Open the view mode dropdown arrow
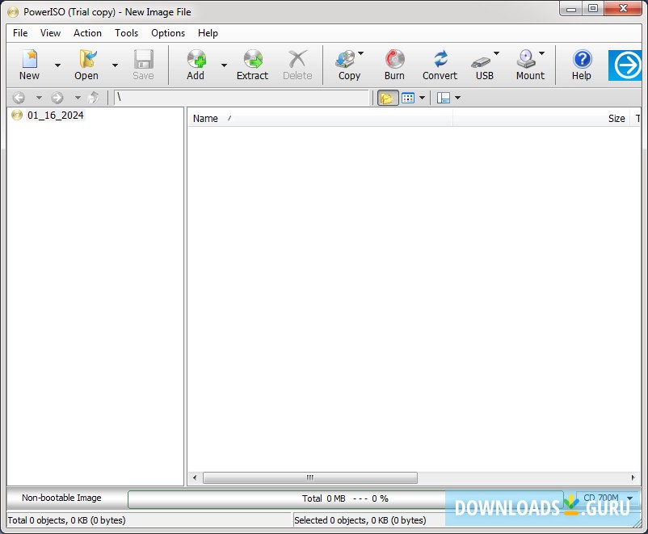648x534 pixels. (422, 98)
